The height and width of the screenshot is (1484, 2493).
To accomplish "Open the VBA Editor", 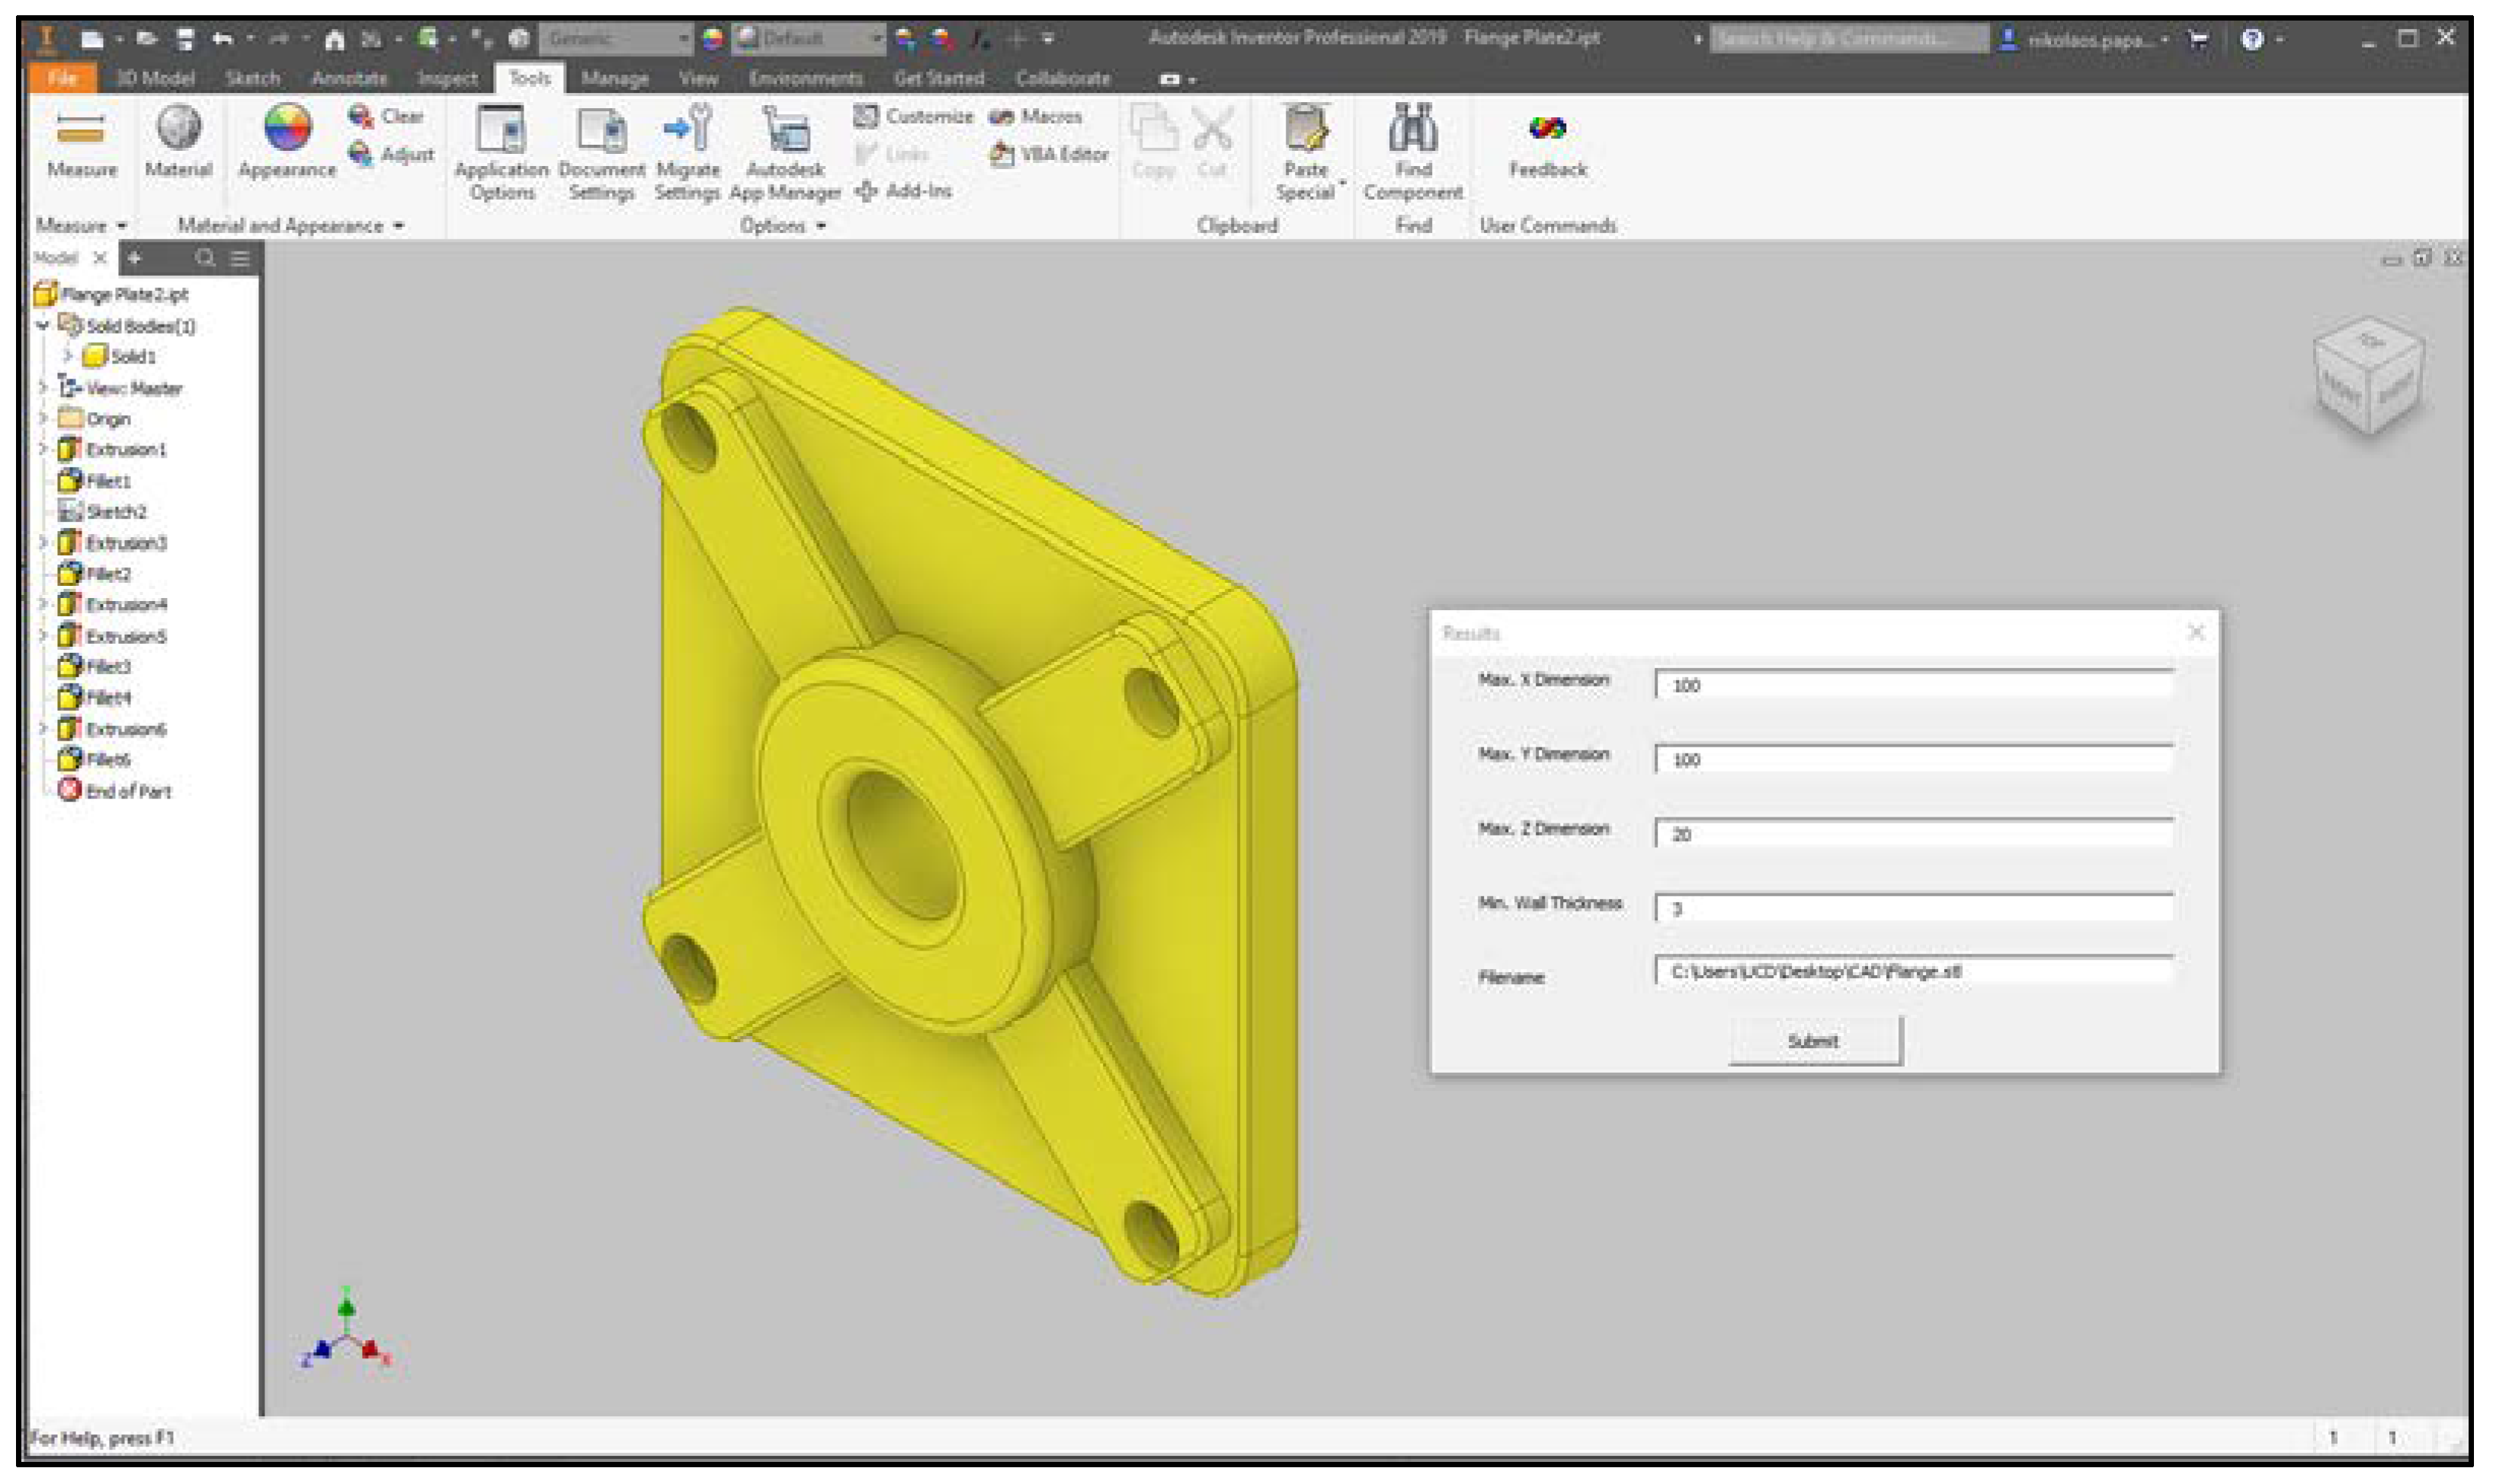I will (1049, 154).
